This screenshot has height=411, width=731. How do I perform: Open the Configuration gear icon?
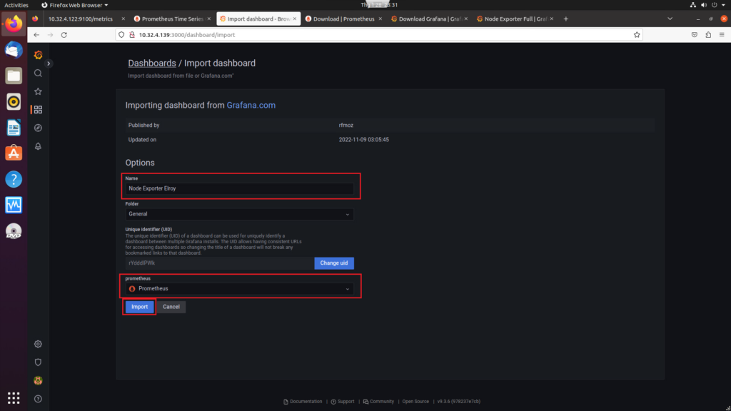pyautogui.click(x=39, y=344)
